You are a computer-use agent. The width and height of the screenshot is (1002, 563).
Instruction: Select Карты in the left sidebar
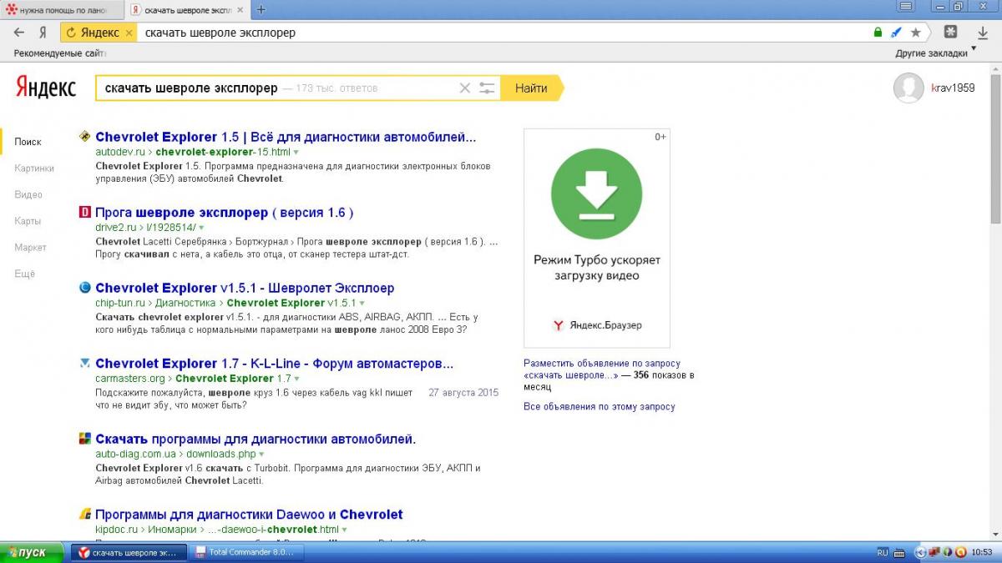click(27, 221)
